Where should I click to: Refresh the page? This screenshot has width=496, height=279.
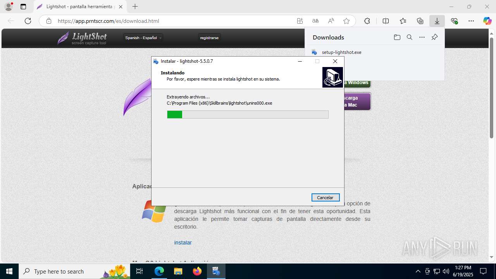pos(28,21)
